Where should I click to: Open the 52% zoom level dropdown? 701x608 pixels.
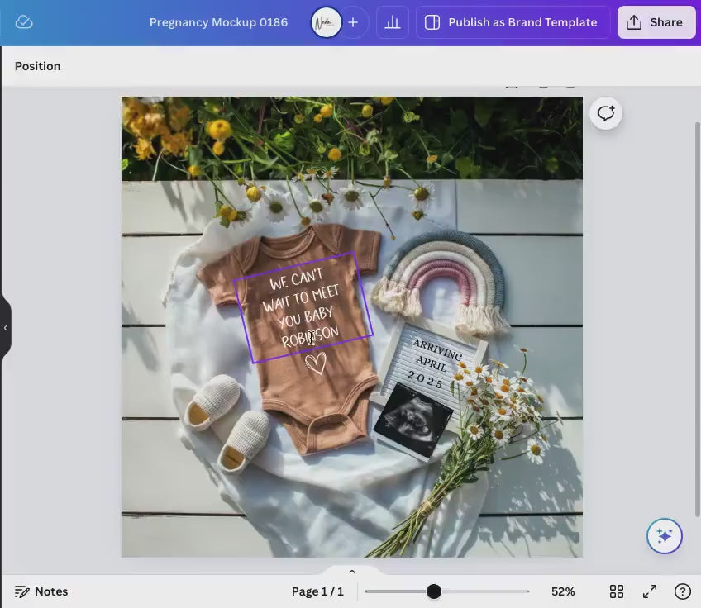click(563, 591)
